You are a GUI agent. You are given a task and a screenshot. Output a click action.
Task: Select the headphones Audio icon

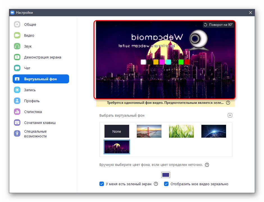point(17,46)
